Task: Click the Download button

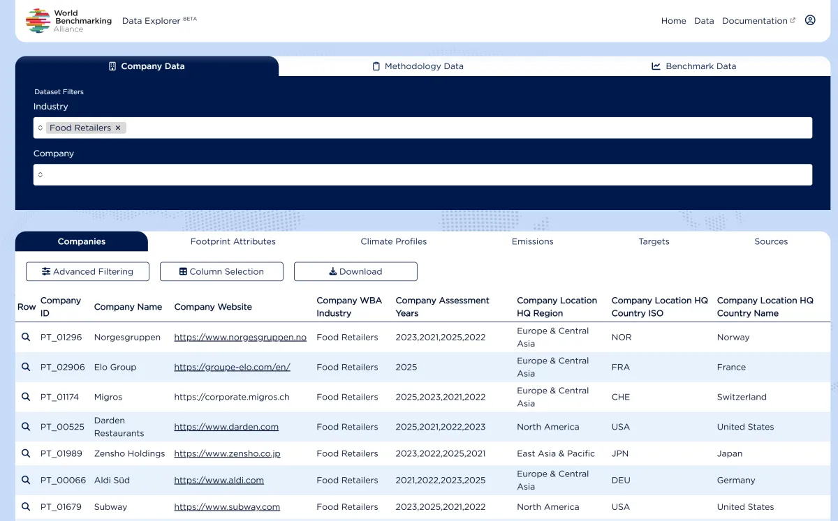Action: pyautogui.click(x=355, y=271)
